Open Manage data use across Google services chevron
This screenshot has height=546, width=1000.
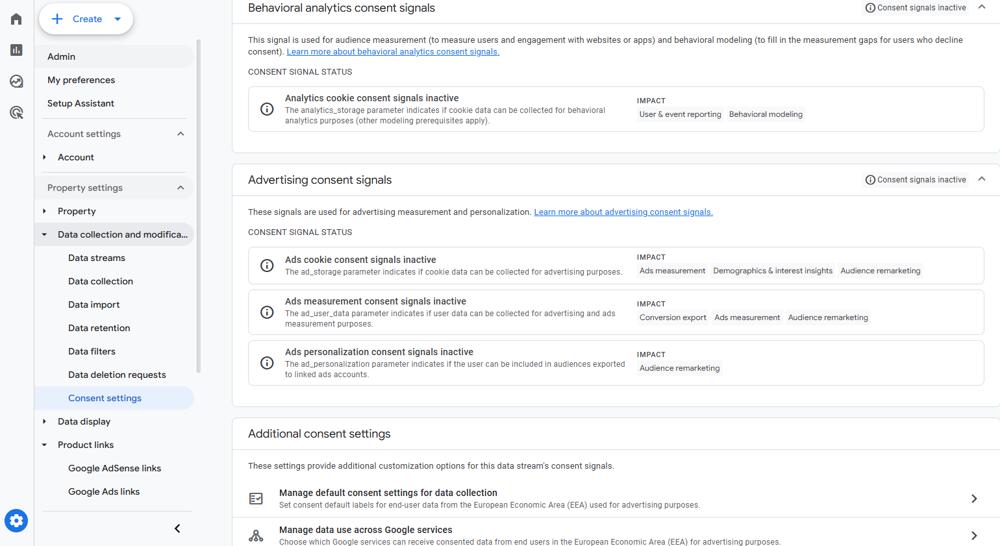(x=974, y=536)
